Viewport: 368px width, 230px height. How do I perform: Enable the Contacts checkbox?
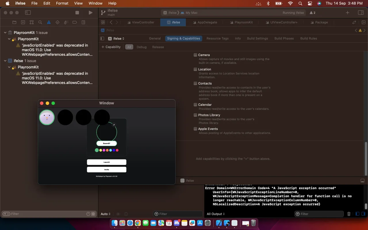point(195,83)
